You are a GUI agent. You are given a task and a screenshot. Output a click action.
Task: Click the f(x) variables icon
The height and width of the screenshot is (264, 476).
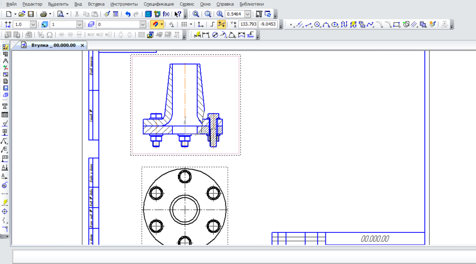pyautogui.click(x=166, y=14)
